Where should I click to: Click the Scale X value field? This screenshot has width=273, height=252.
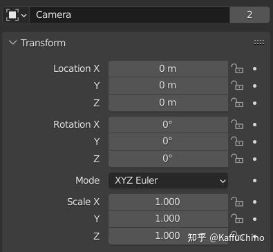point(168,202)
